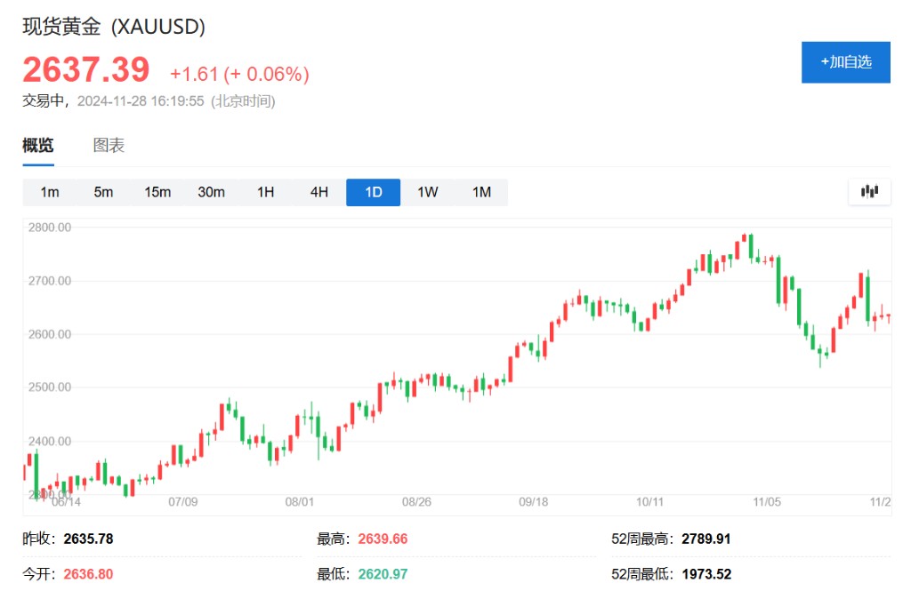
Task: Switch chart to 1H interval
Action: click(265, 192)
